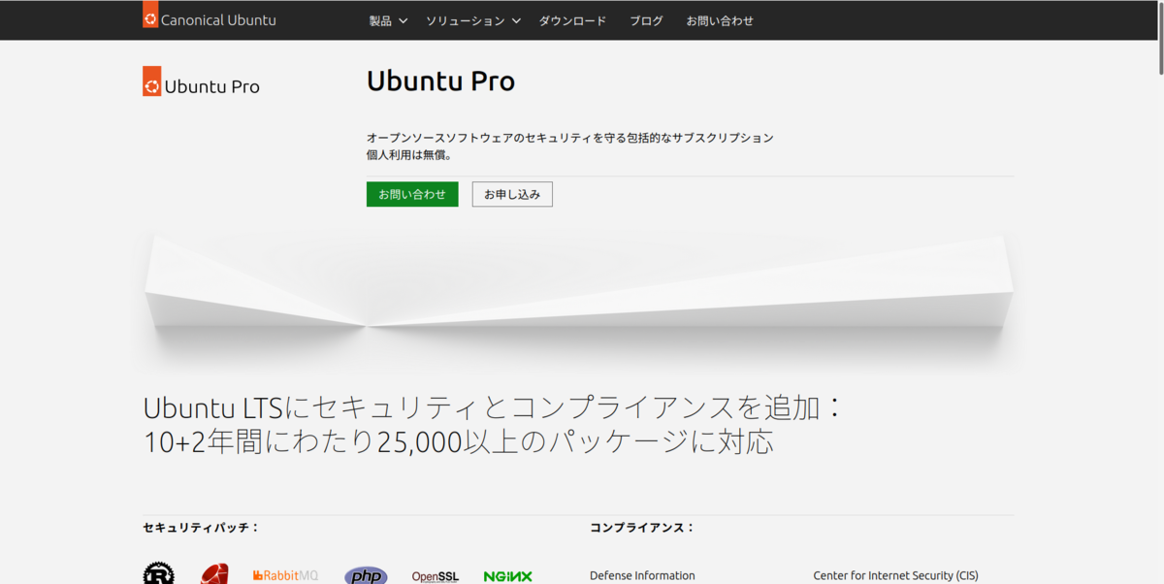This screenshot has width=1164, height=584.
Task: Expand the 製品 dropdown menu
Action: [x=388, y=20]
